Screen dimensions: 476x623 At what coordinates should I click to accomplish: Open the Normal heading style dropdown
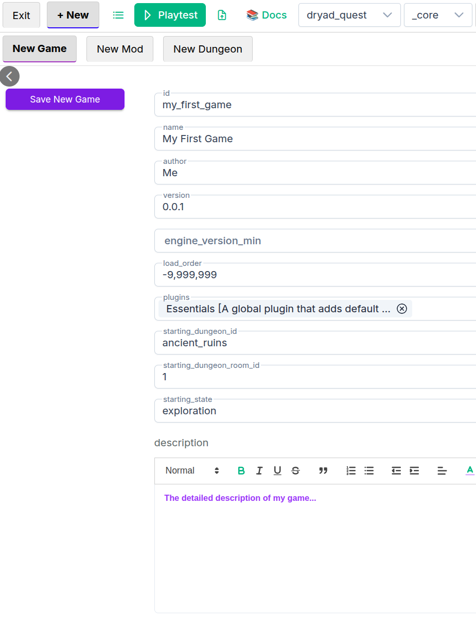pos(192,470)
